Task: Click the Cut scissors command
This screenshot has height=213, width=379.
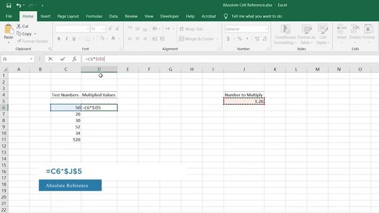Action: [23, 26]
